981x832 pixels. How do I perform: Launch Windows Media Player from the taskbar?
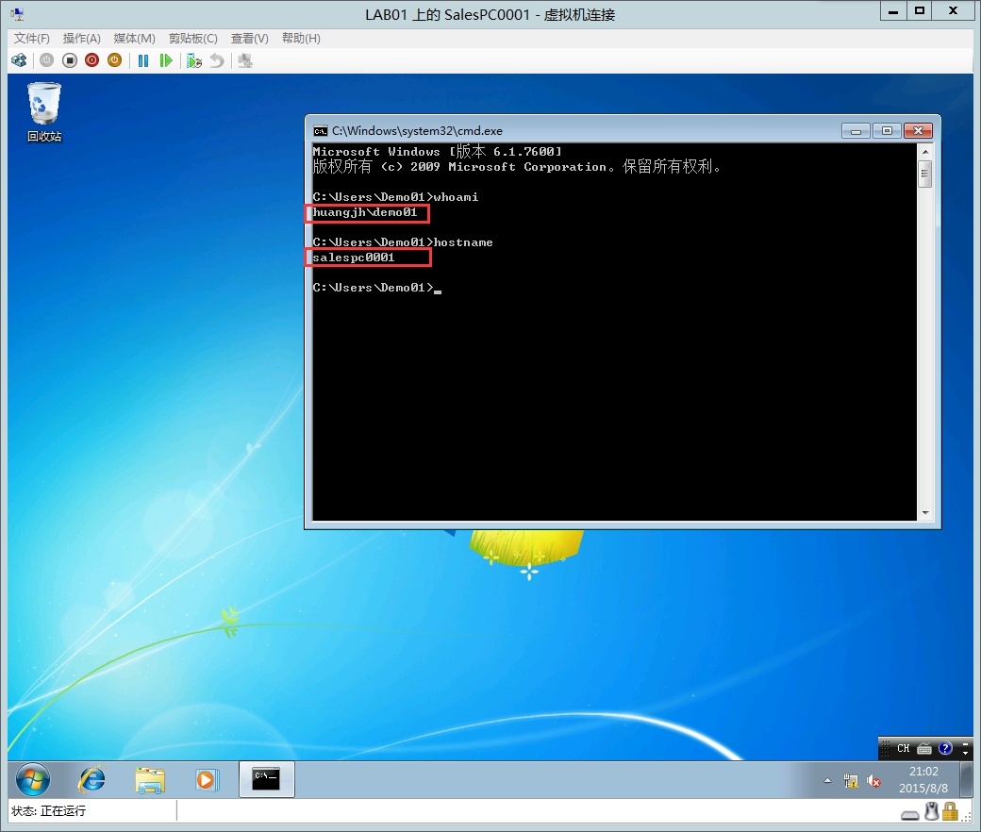pyautogui.click(x=206, y=780)
